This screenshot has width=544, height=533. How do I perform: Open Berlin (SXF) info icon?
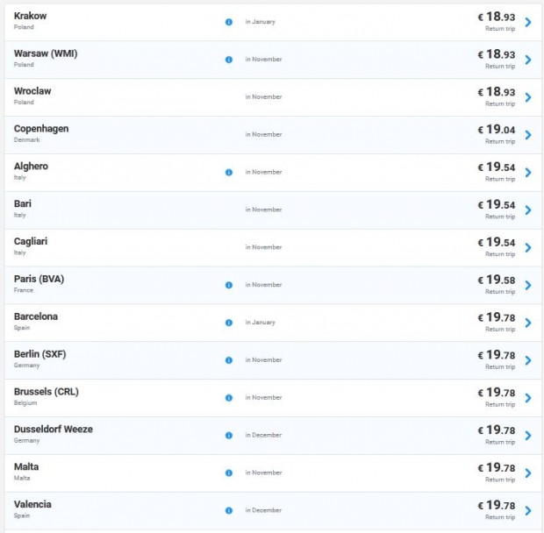point(229,360)
